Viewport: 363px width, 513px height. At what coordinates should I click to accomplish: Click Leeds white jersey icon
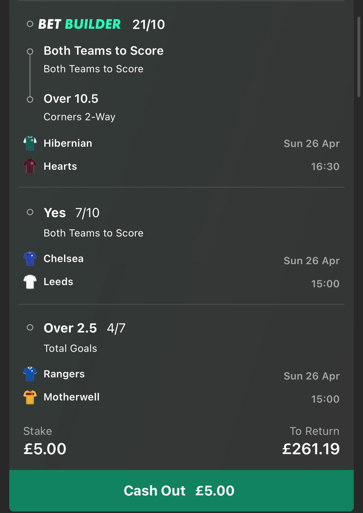(x=30, y=282)
